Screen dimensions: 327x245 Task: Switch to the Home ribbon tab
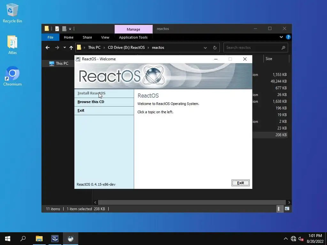69,37
